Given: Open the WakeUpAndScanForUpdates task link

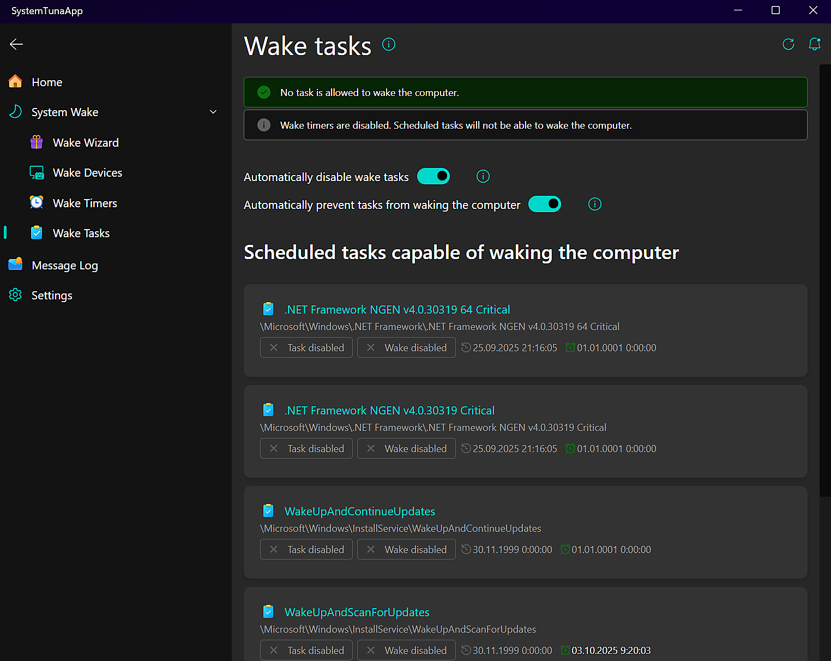Looking at the screenshot, I should pyautogui.click(x=357, y=612).
